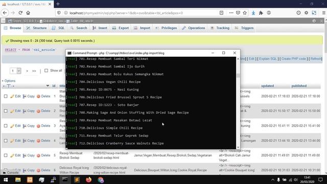Sort by the updated column header
The image size is (327, 184).
pos(268,86)
